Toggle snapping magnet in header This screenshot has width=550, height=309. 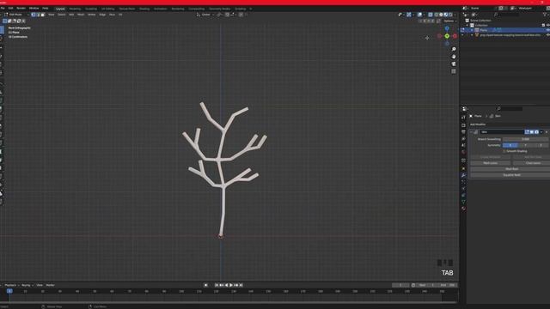[x=227, y=15]
